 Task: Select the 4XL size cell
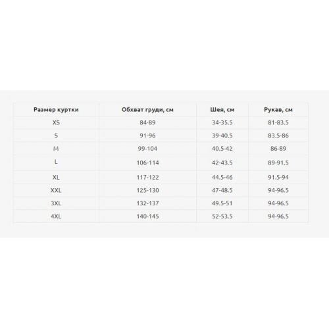click(x=56, y=216)
